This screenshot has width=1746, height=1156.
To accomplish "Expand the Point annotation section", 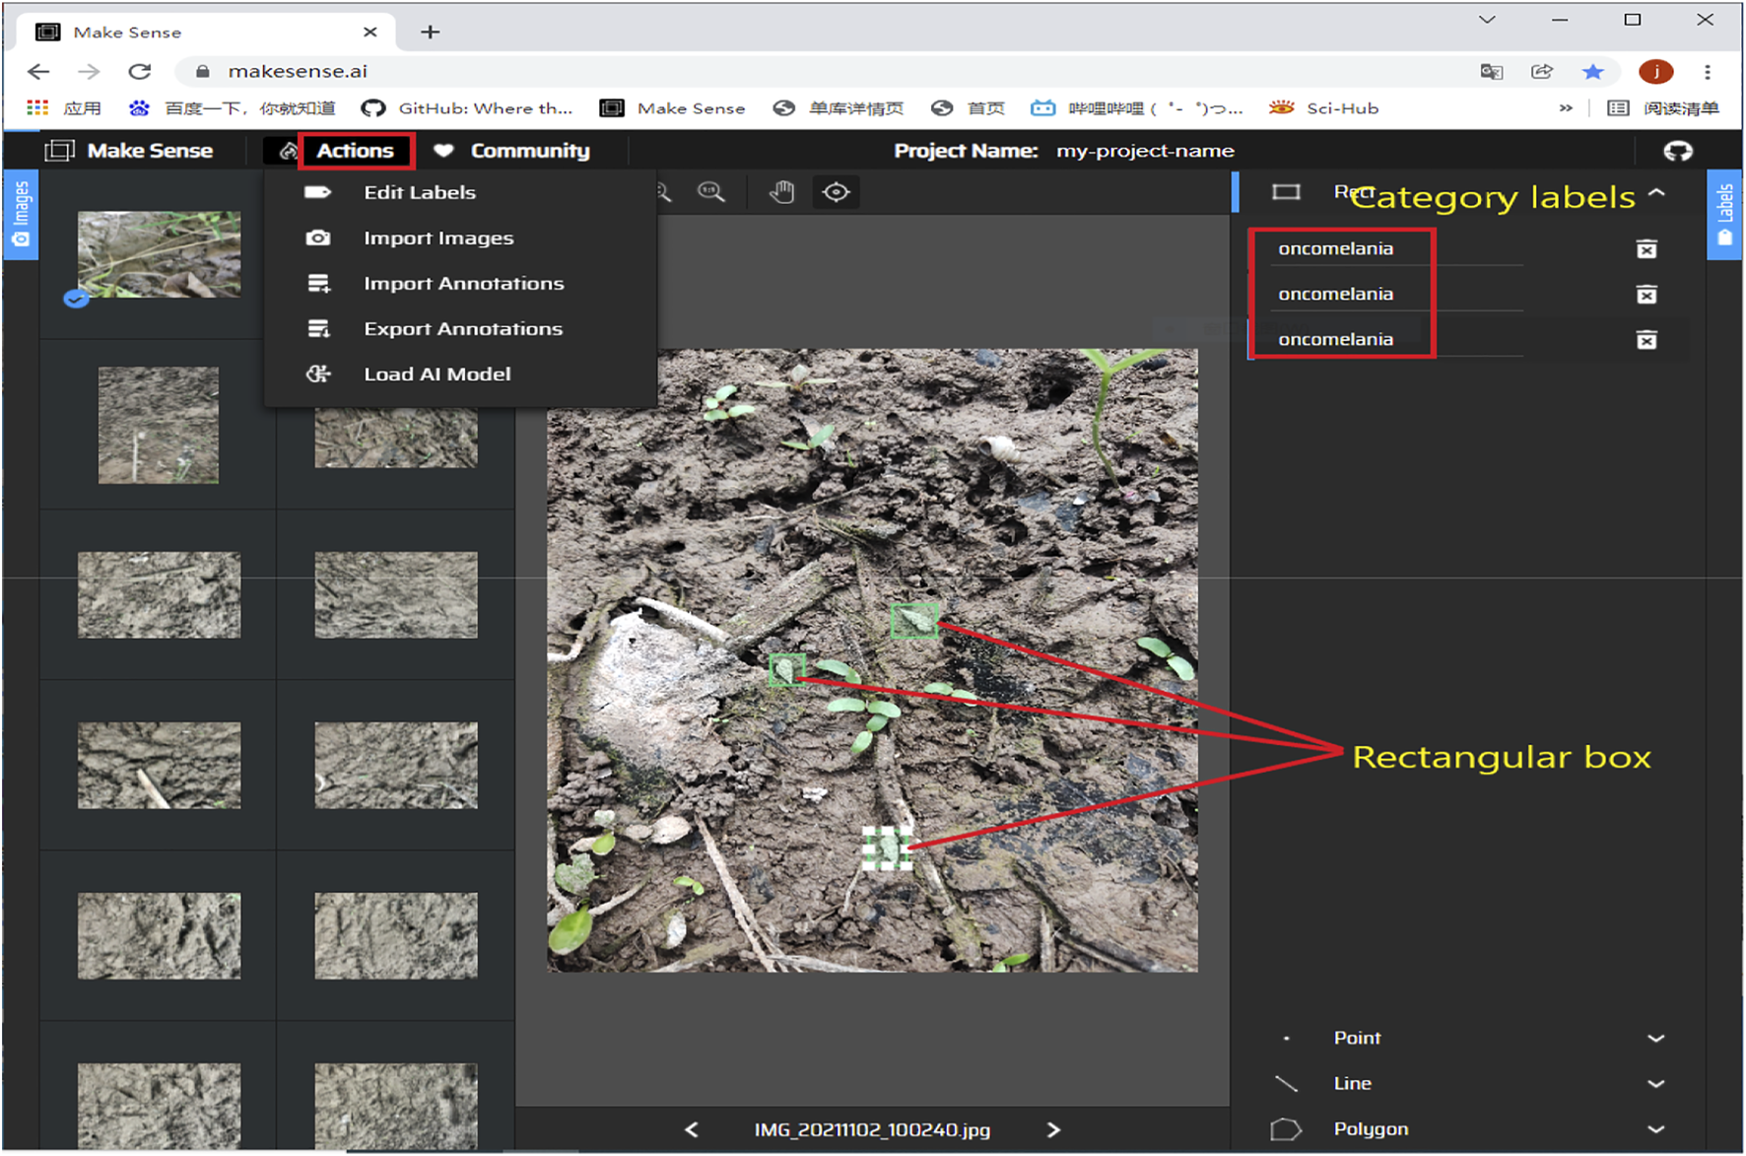I will [1655, 1038].
